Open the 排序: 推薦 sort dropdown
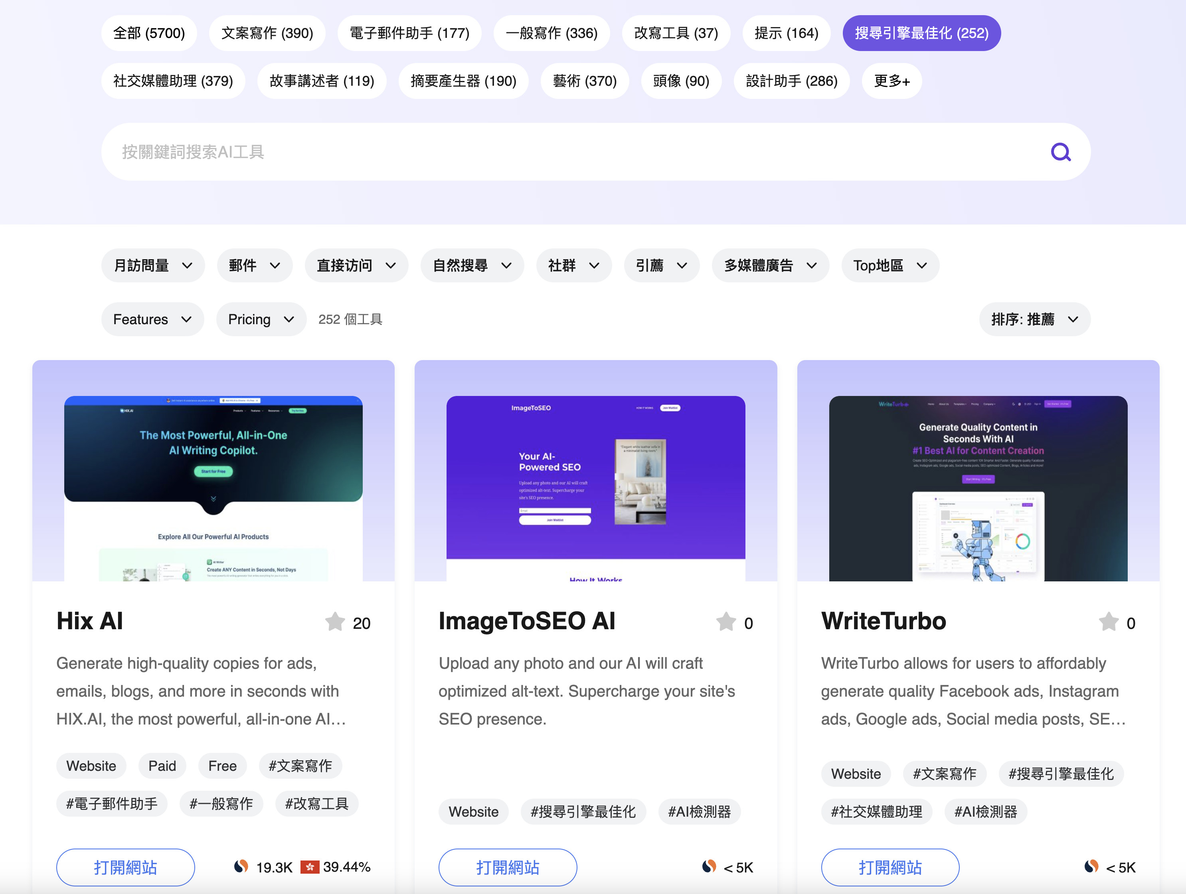The width and height of the screenshot is (1186, 894). click(1034, 319)
